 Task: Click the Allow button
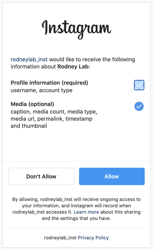pos(112,176)
